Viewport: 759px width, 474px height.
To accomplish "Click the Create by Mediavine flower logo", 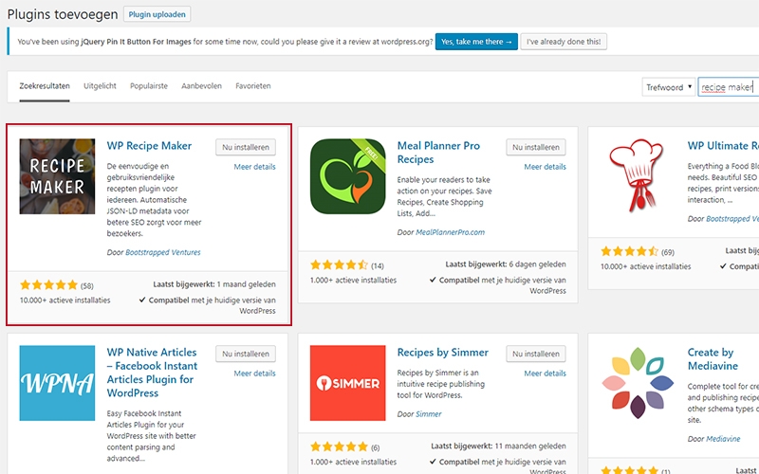I will pyautogui.click(x=638, y=383).
